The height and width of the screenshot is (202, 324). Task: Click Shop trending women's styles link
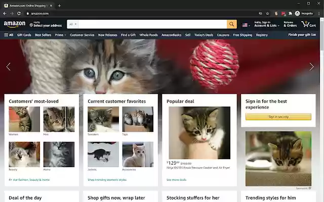click(x=107, y=180)
